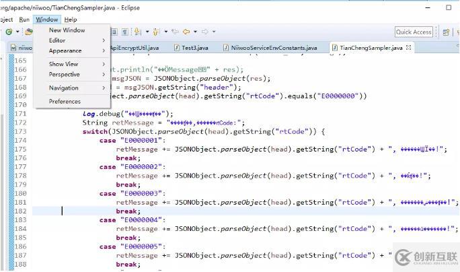Switch to the ApiEncryptUtil.java tab

tap(134, 48)
